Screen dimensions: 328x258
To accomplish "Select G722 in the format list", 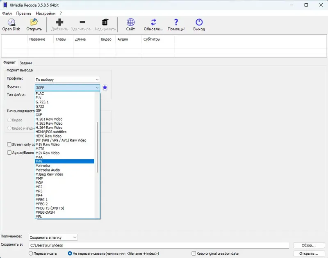I will 65,106.
